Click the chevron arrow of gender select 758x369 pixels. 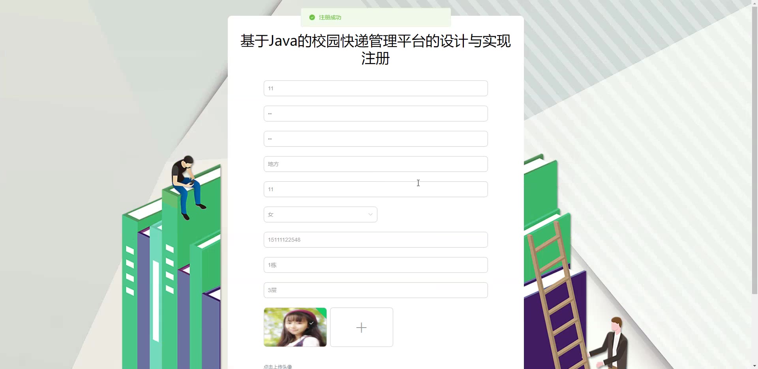(x=370, y=214)
